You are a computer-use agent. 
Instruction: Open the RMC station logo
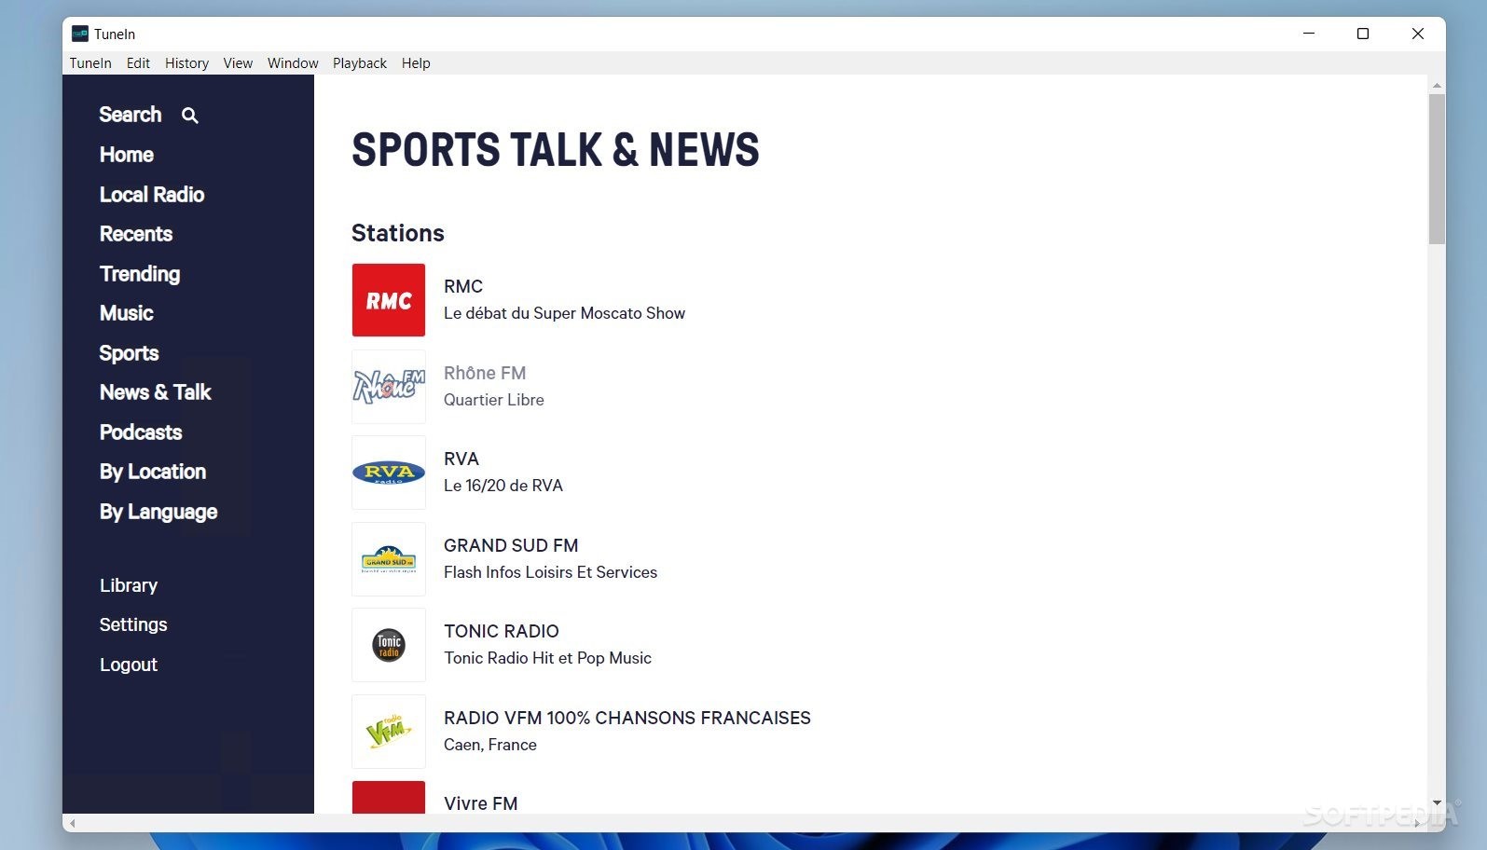coord(389,300)
